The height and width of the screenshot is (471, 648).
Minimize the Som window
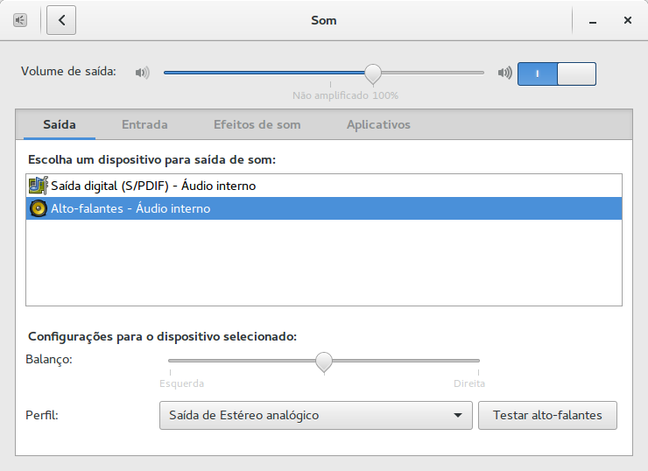coord(593,21)
